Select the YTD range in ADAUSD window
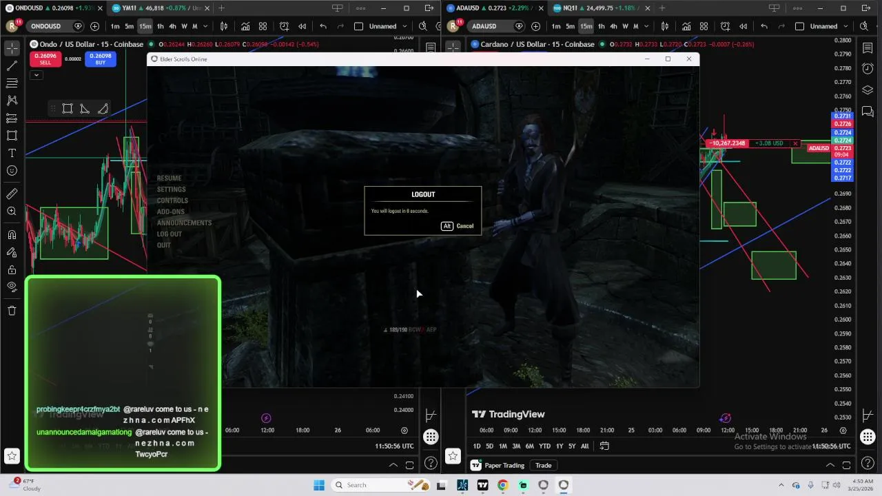Image resolution: width=882 pixels, height=496 pixels. click(544, 446)
